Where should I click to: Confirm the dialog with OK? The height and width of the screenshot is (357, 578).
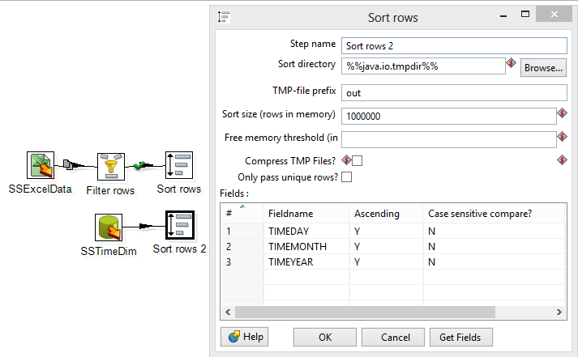(325, 337)
